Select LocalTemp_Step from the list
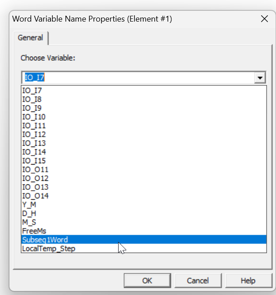The image size is (276, 295). [144, 248]
